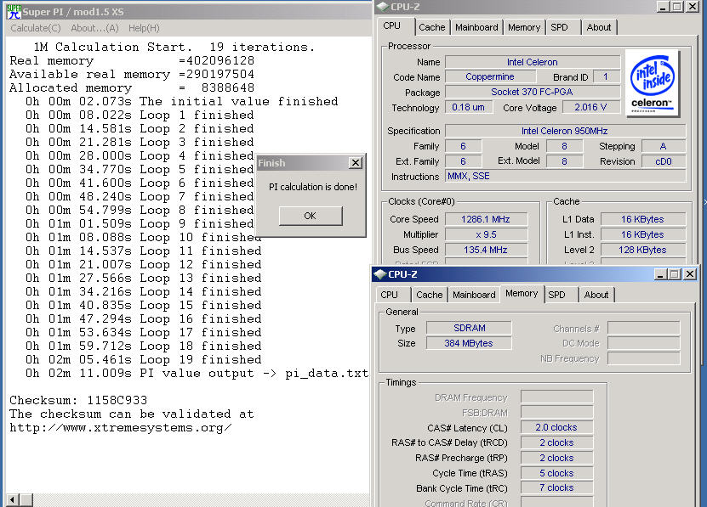Click the Name field showing Intel Celeron
Image resolution: width=707 pixels, height=507 pixels.
[533, 62]
